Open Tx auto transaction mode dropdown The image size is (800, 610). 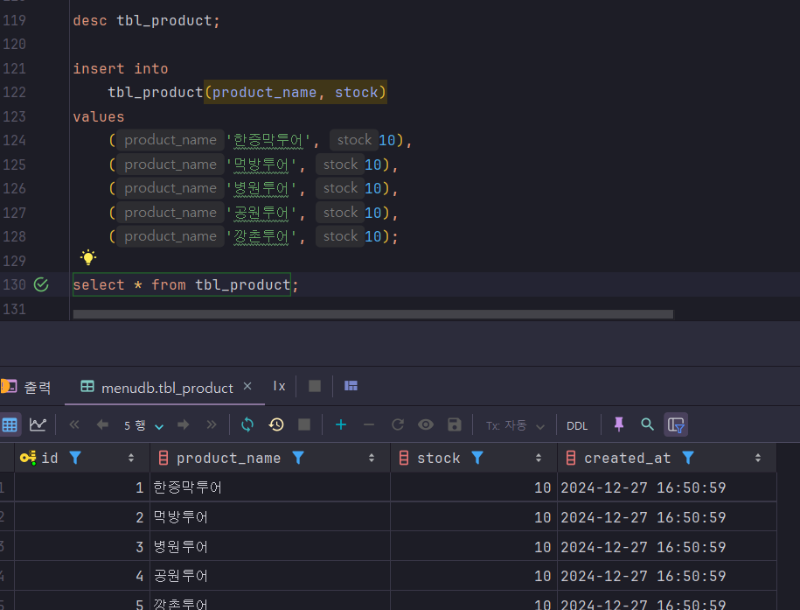[x=515, y=425]
